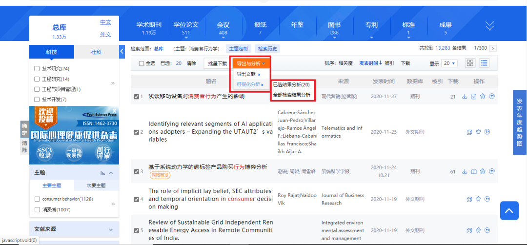Open book reading icon for row 3
The image size is (527, 245).
click(x=474, y=171)
